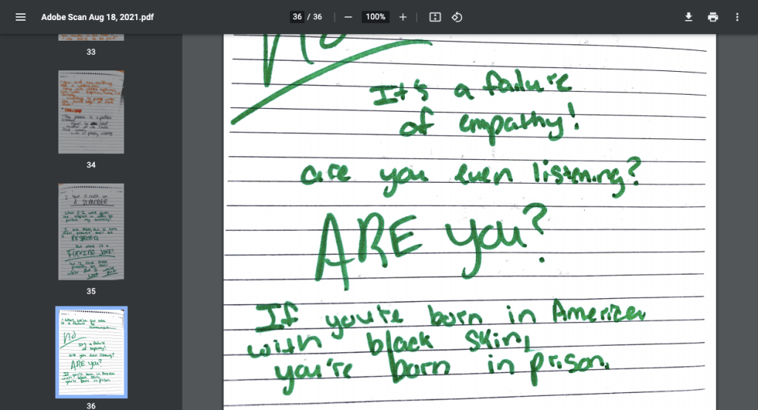
Task: Click the handwritten "of empathy!" line
Action: tap(489, 124)
